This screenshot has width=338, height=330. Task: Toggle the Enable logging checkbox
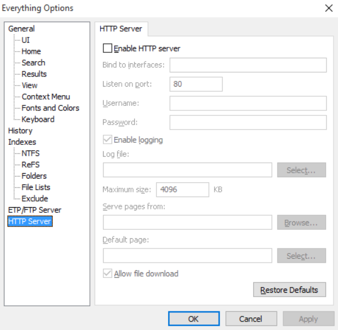[x=108, y=140]
